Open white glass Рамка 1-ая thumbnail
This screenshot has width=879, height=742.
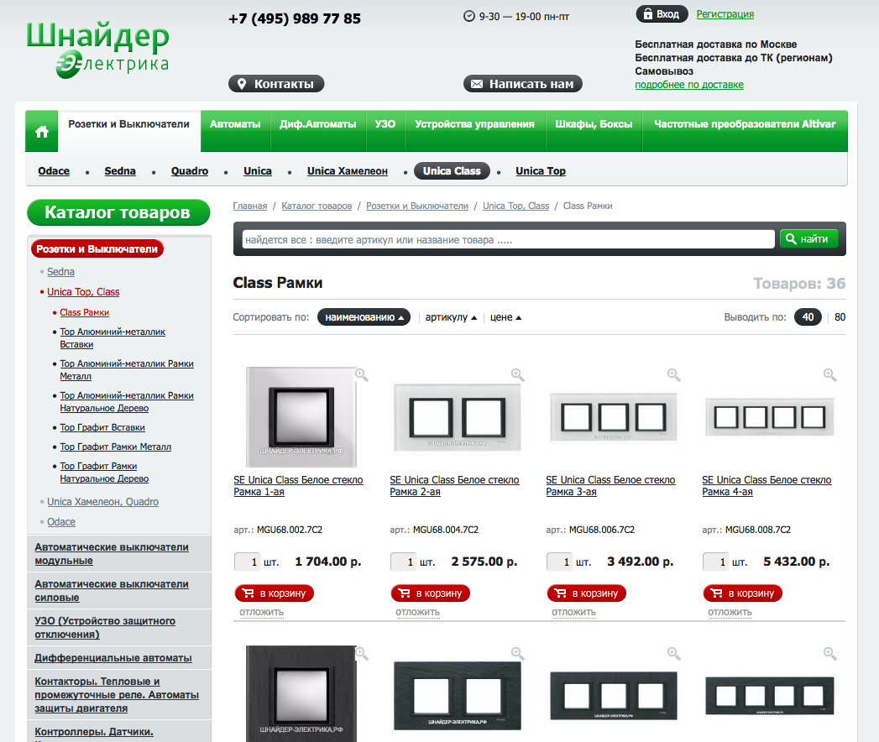coord(301,417)
